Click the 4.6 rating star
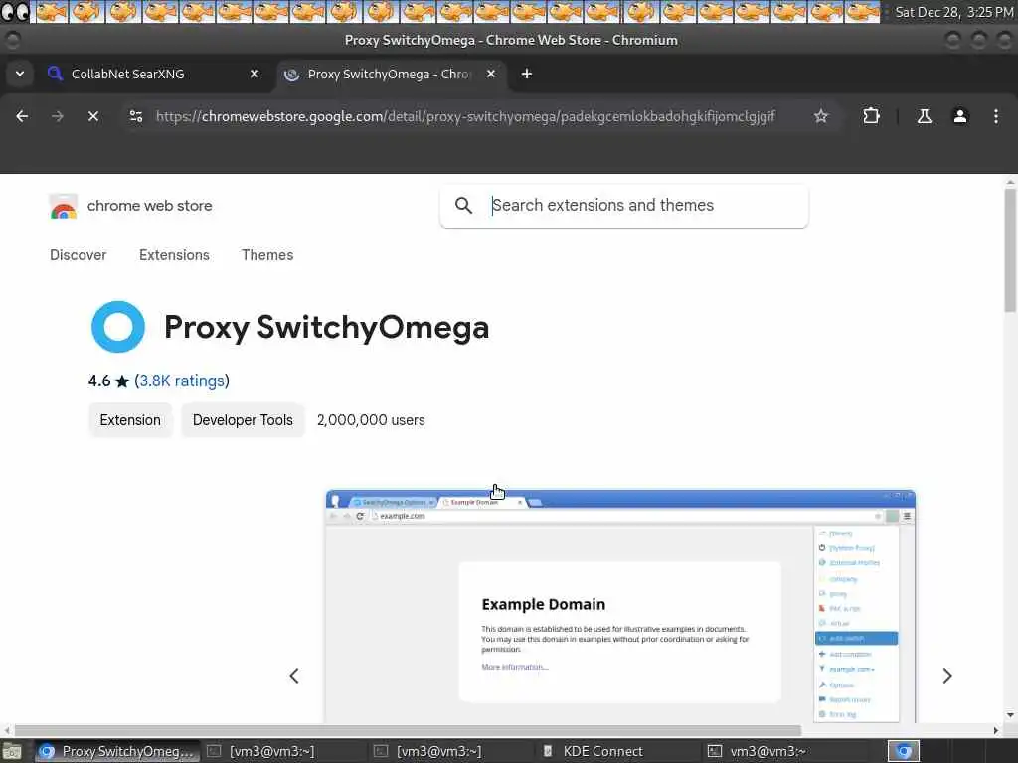The image size is (1018, 763). coord(122,381)
